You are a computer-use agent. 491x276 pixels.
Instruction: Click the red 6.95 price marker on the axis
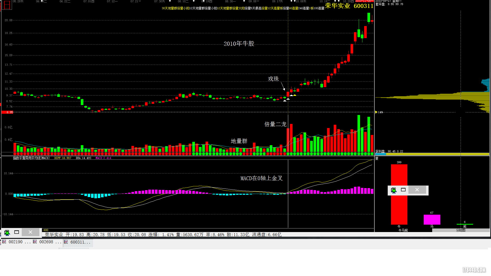pos(7,112)
